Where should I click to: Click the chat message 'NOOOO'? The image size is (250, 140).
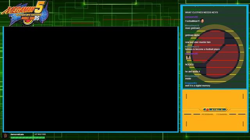189,65
